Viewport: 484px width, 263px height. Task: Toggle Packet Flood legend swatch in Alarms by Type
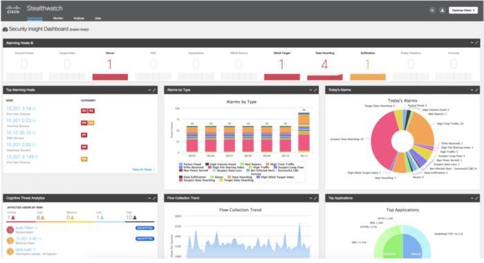pos(181,164)
